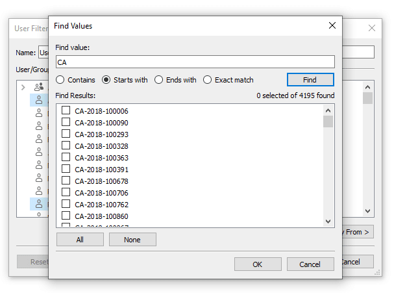Screen dimensions: 394x293
Task: Click the None button to clear selection
Action: [132, 240]
